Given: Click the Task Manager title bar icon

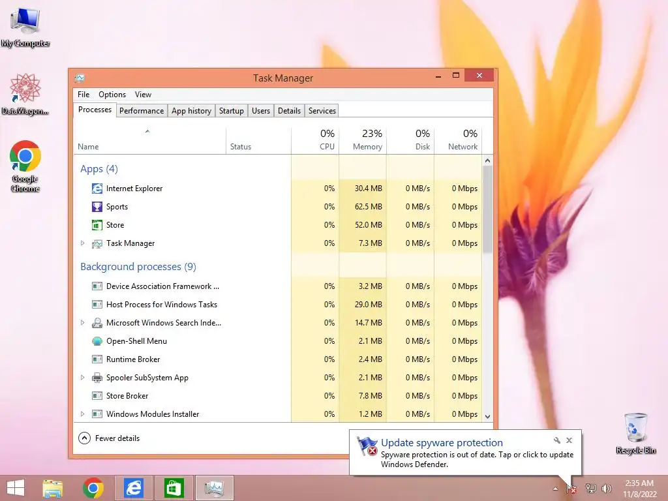Looking at the screenshot, I should (79, 78).
